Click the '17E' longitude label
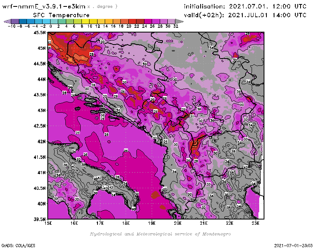Viewport: 321px width, 248px height. [100, 223]
